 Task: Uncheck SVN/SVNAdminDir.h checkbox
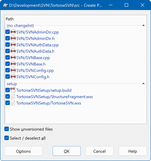pyautogui.click(x=8, y=38)
